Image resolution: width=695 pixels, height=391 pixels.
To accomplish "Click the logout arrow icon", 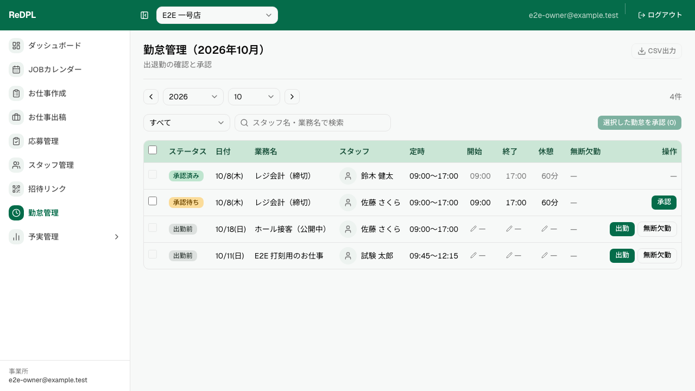I will 642,15.
